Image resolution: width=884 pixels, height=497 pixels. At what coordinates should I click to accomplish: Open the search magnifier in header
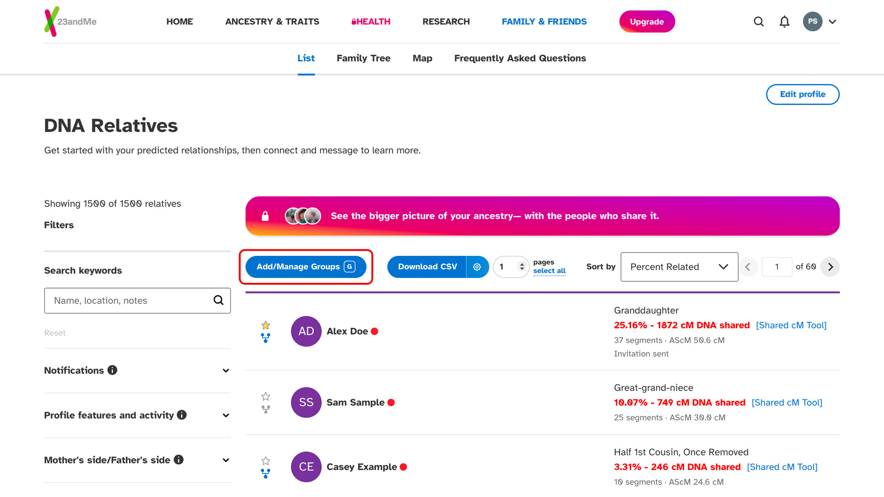pos(759,22)
